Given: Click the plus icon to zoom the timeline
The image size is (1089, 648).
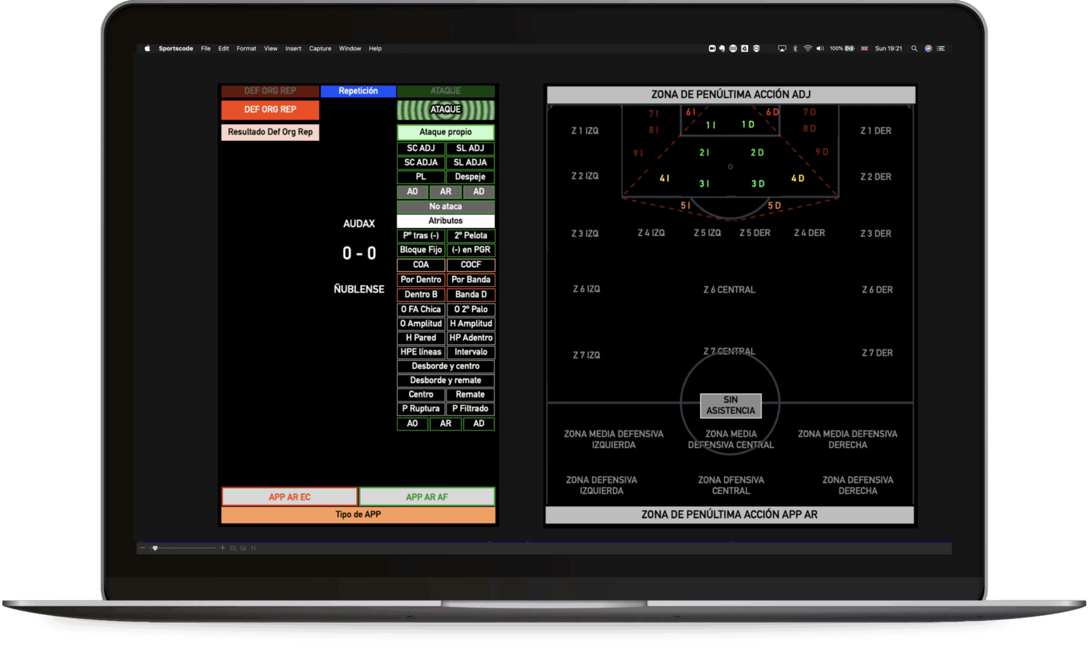Looking at the screenshot, I should click(223, 548).
